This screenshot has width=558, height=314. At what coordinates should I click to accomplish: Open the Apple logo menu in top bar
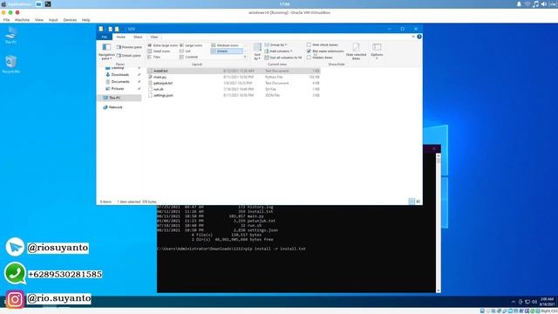tap(3, 3)
